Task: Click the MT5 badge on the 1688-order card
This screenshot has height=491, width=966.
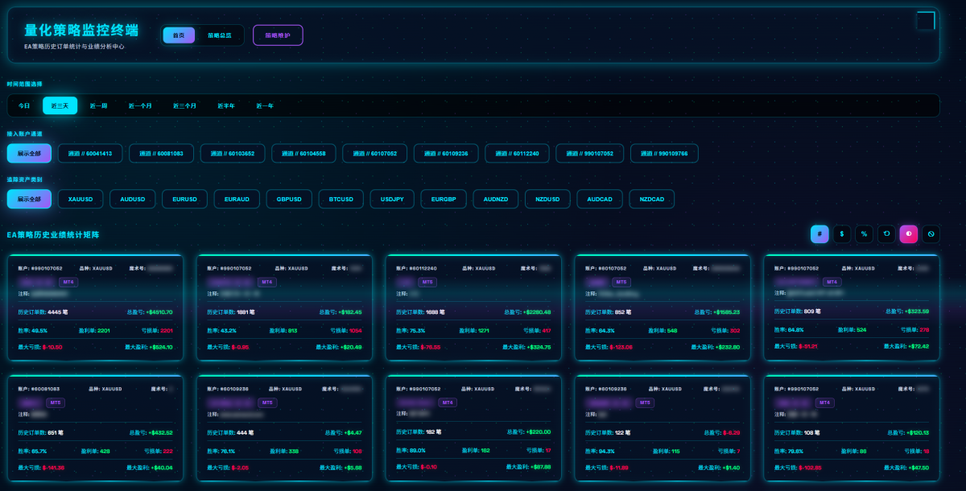Action: click(428, 282)
